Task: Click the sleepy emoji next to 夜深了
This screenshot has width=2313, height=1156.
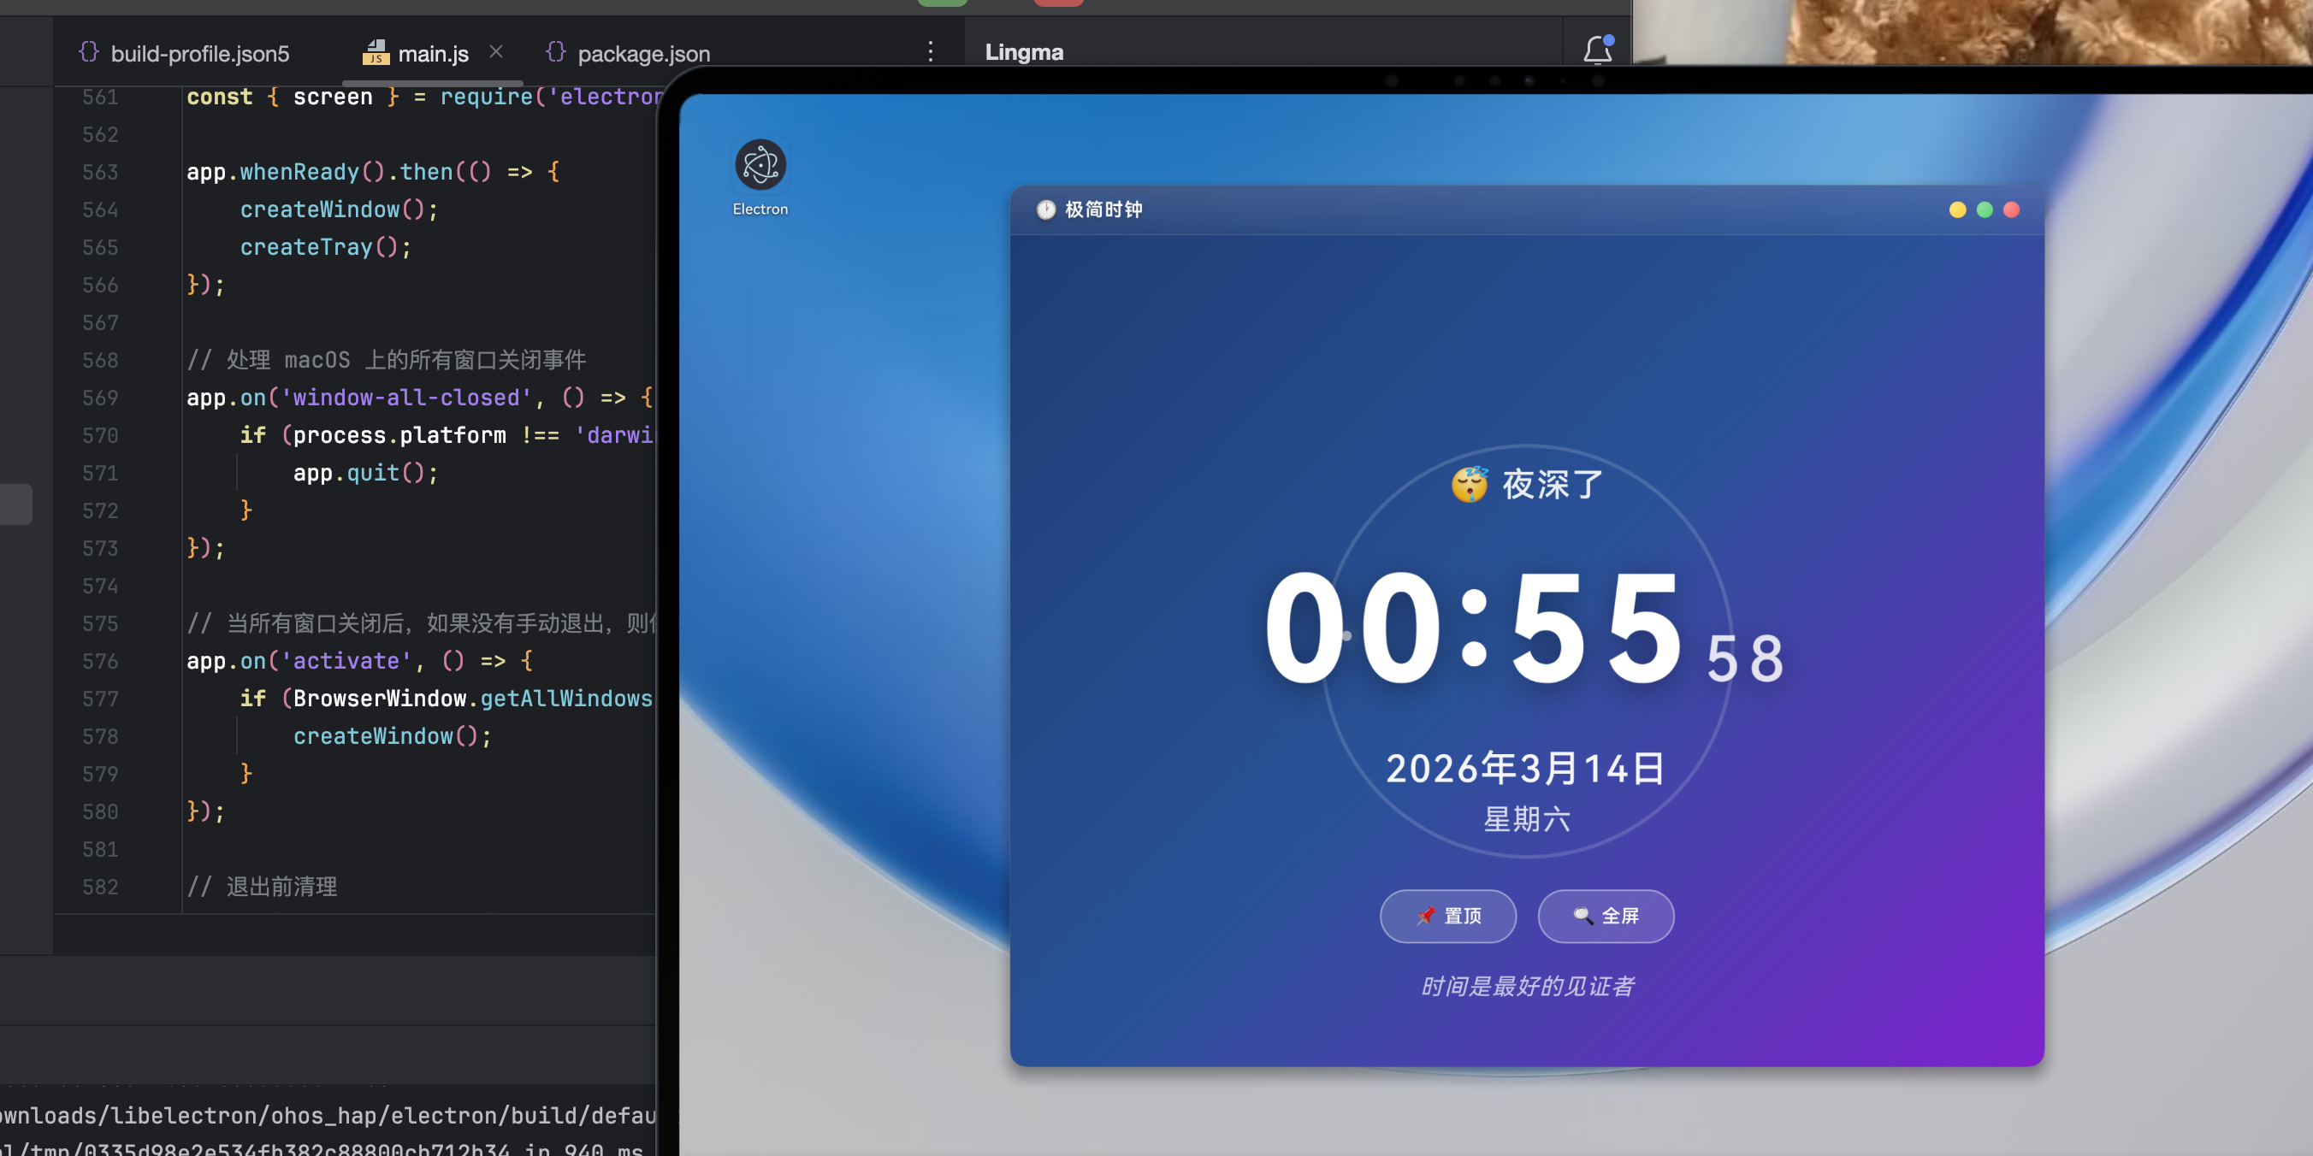Action: [1469, 485]
